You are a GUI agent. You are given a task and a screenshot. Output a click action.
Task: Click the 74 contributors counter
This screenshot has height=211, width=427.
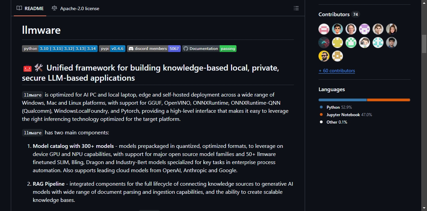[355, 14]
